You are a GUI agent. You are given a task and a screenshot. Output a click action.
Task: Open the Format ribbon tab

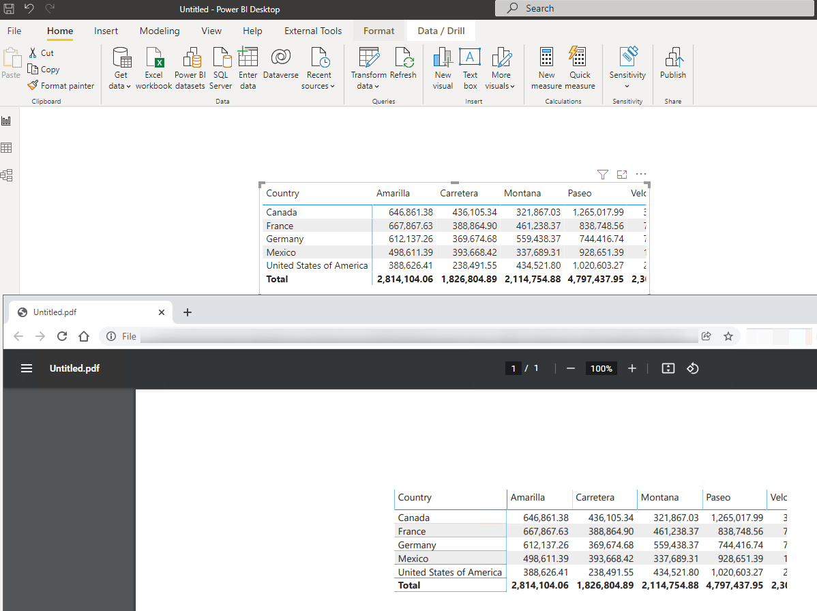tap(378, 31)
